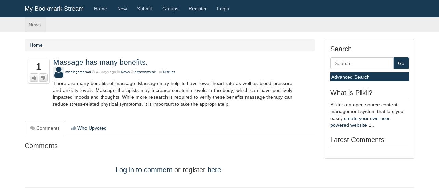Open the Who Upvoted tab
This screenshot has height=191, width=439.
pos(89,128)
